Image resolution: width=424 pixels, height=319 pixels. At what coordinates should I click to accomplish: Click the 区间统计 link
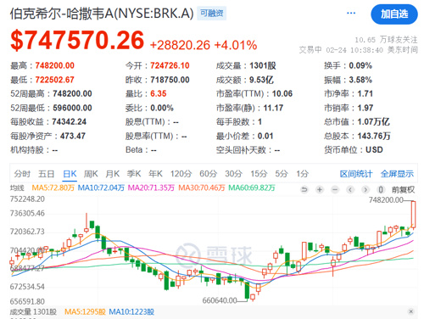click(x=356, y=174)
